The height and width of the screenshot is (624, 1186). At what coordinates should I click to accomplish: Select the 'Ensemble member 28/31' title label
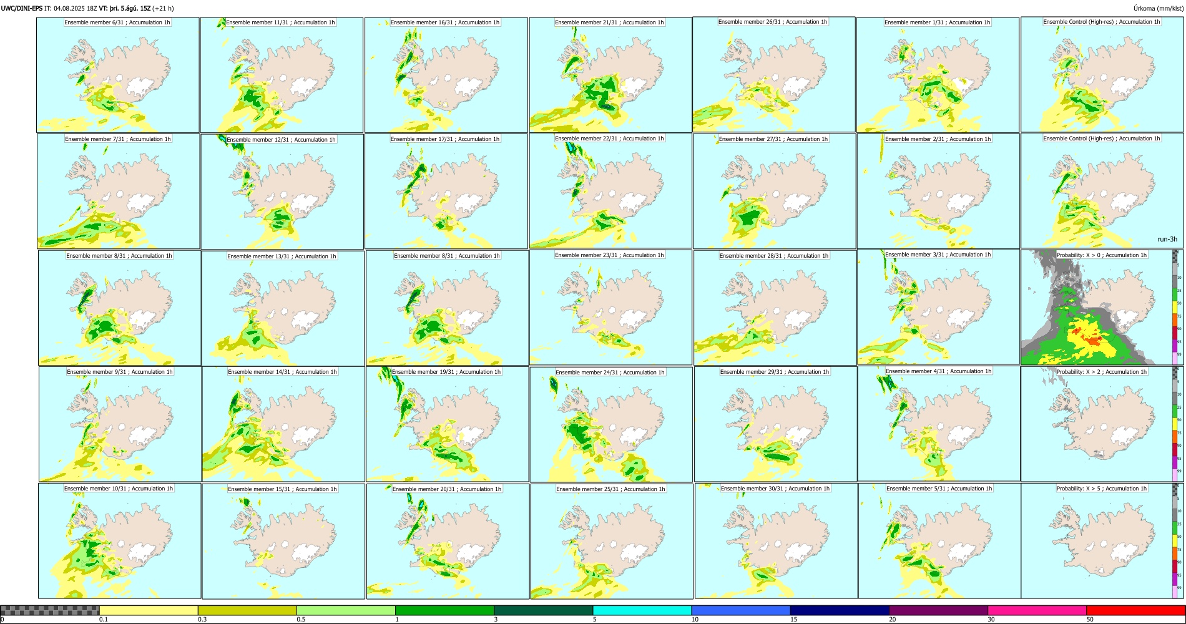click(774, 256)
